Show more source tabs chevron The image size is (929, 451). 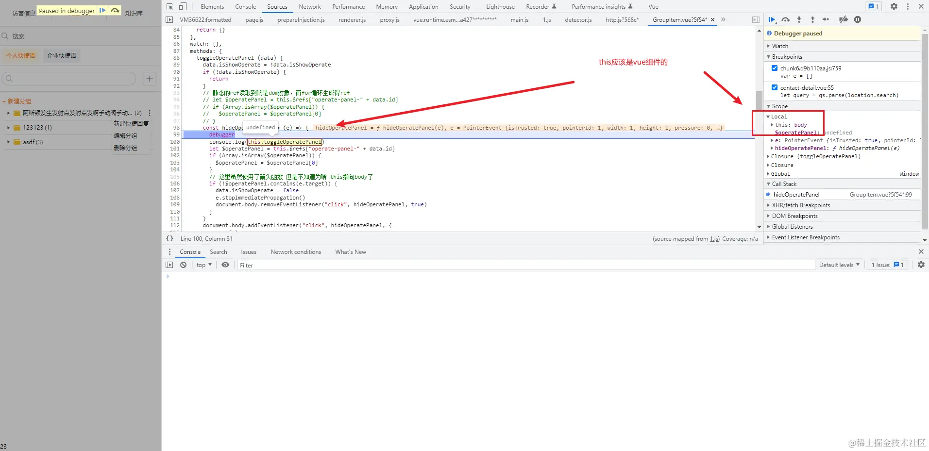pyautogui.click(x=723, y=20)
